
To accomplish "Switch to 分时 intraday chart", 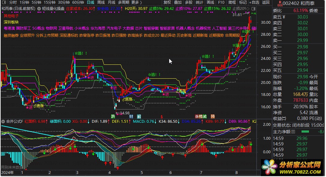I will pyautogui.click(x=13, y=2).
